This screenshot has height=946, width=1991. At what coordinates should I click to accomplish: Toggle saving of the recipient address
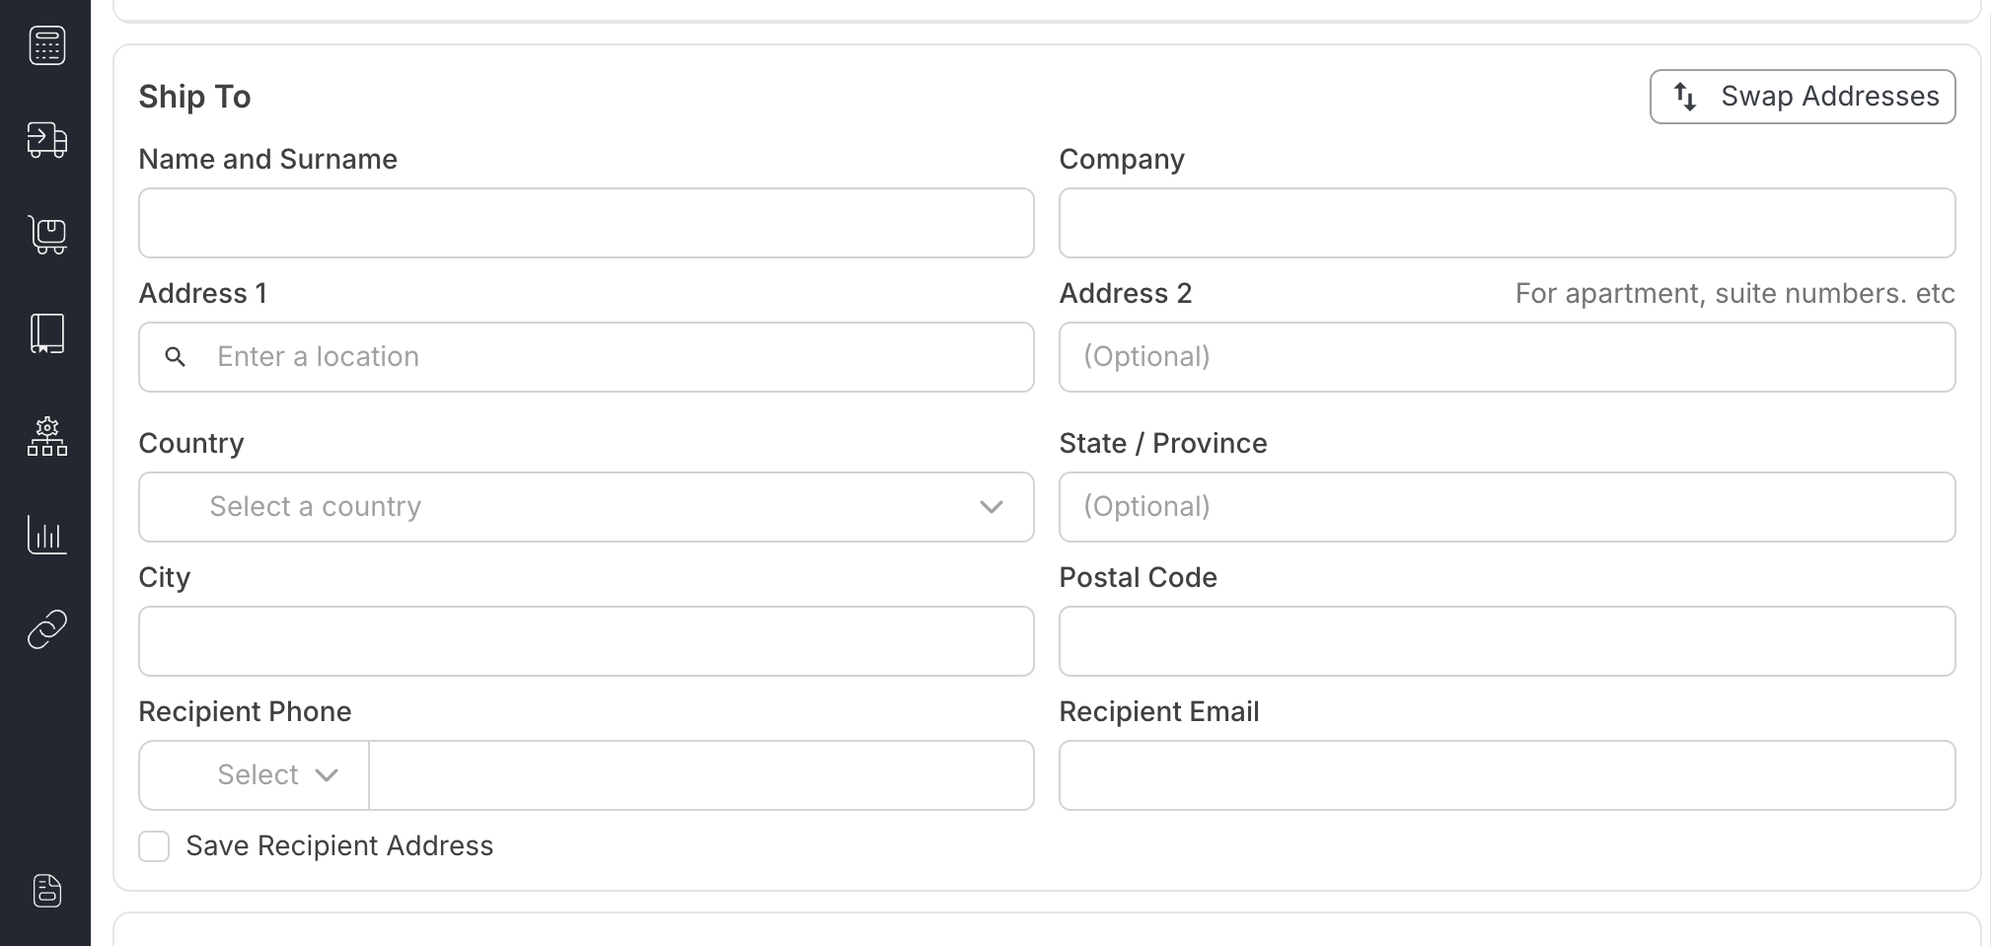(154, 845)
